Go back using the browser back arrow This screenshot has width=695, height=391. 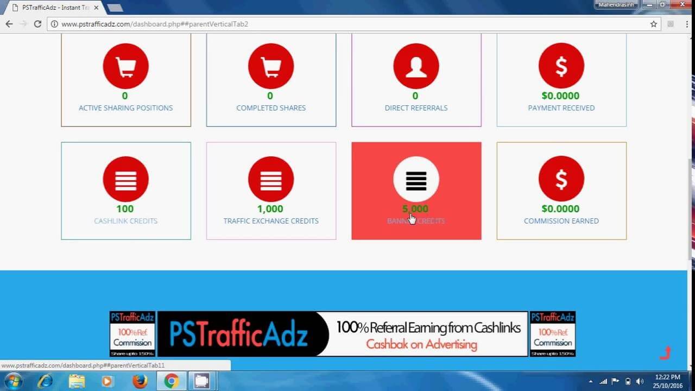point(9,24)
